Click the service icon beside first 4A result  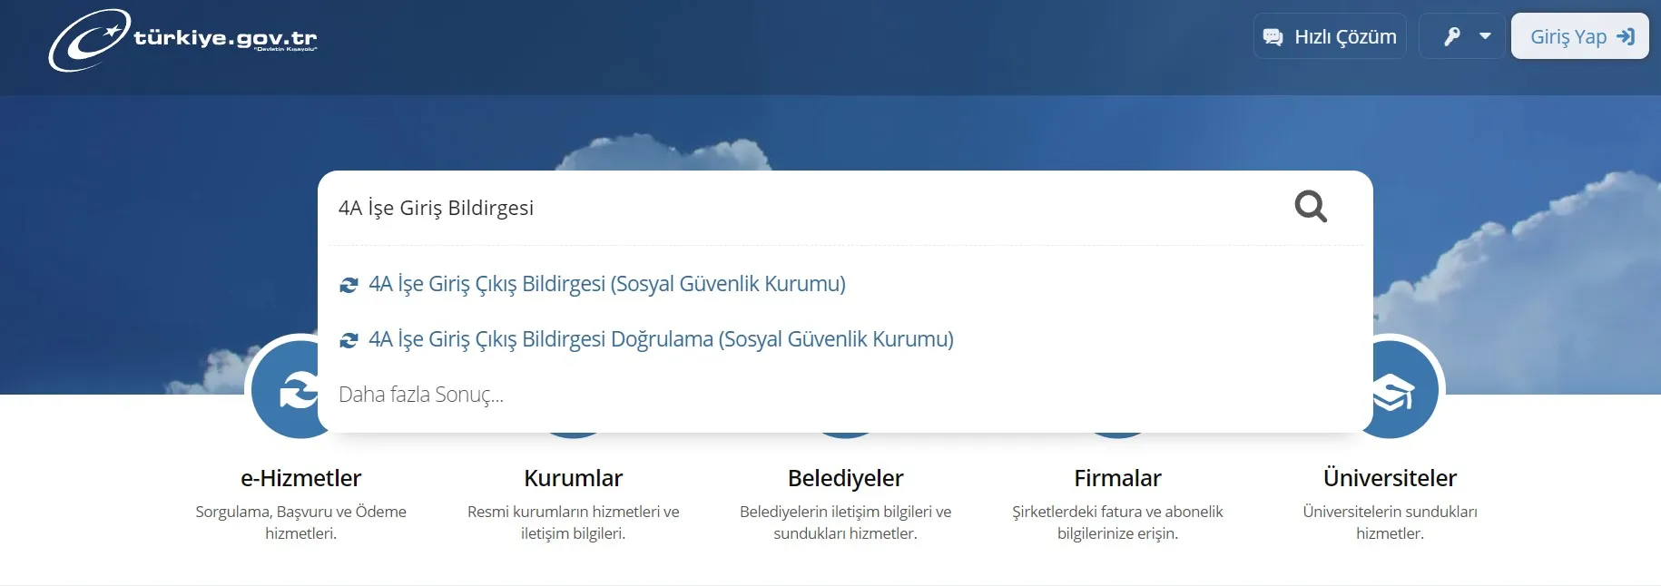tap(349, 285)
